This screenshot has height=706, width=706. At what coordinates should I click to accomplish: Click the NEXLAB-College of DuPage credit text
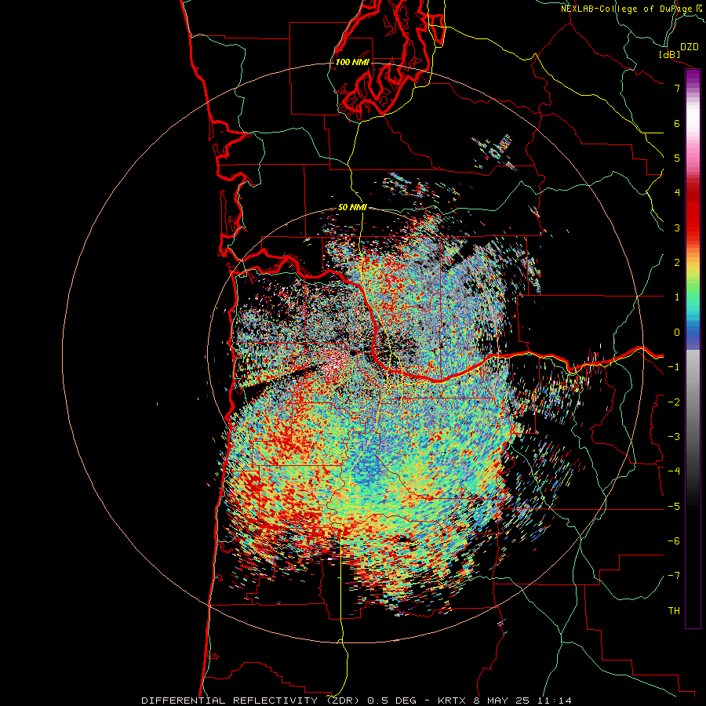pos(628,9)
